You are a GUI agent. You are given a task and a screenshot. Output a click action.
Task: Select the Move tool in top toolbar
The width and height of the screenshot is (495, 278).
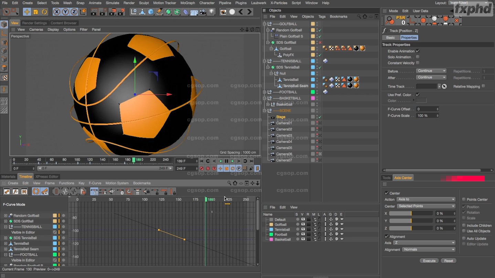[x=27, y=12]
